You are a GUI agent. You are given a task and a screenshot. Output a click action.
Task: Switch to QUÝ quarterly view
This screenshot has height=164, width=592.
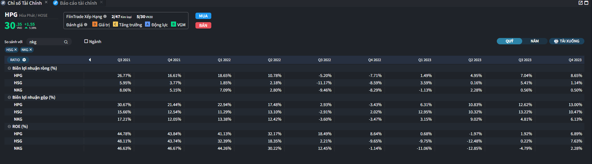click(x=509, y=41)
